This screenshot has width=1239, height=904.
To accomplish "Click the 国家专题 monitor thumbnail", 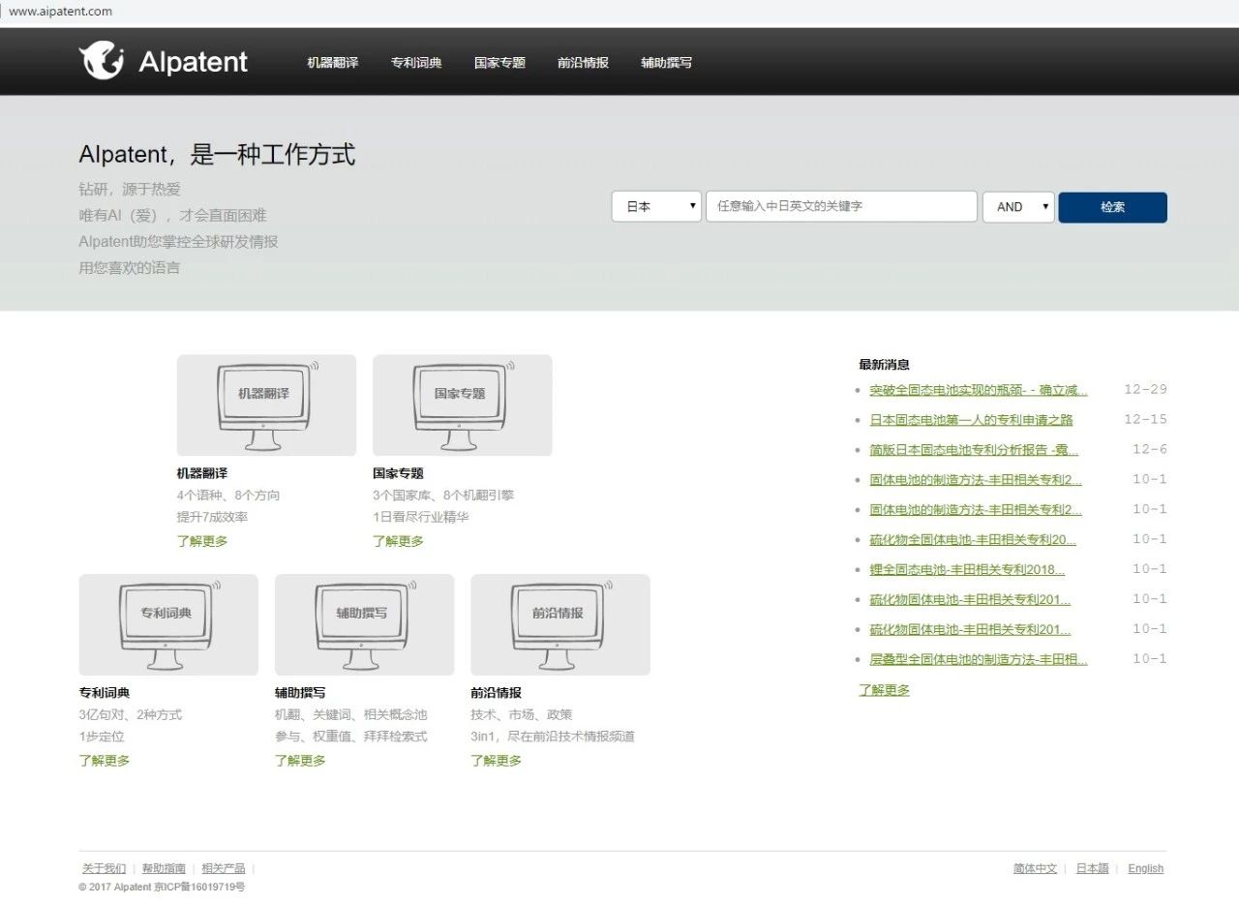I will pos(463,405).
